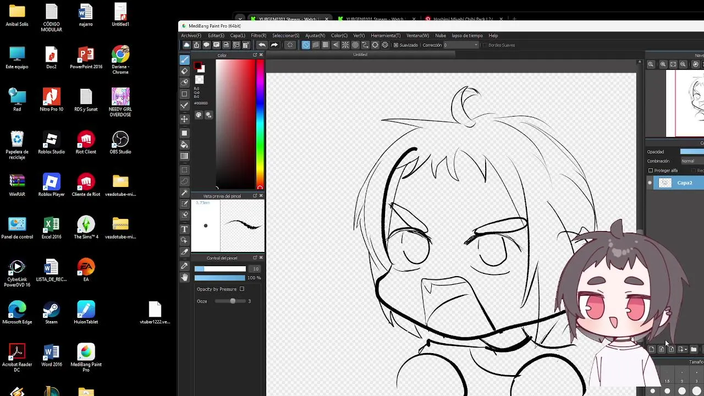The image size is (704, 396).
Task: Switch to the Untitled document tab
Action: [x=360, y=55]
